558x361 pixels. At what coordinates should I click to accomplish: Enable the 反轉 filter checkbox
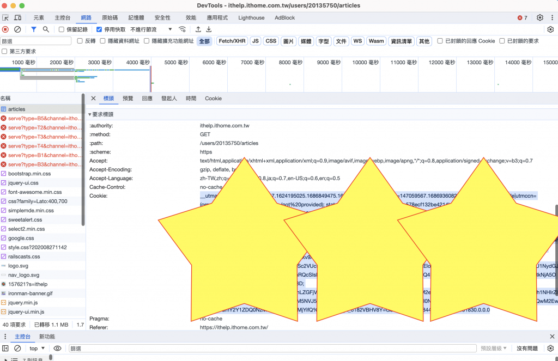coord(80,41)
